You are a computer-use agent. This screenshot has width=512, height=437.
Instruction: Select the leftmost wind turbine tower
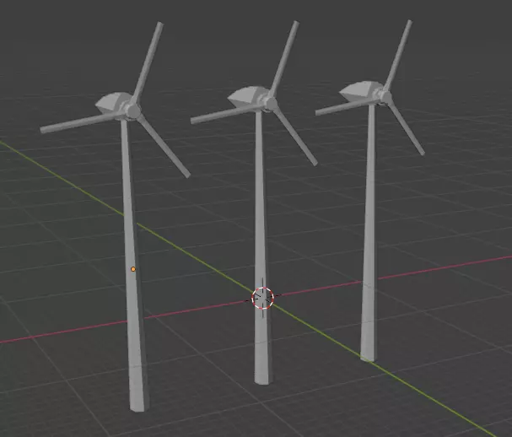(x=134, y=265)
